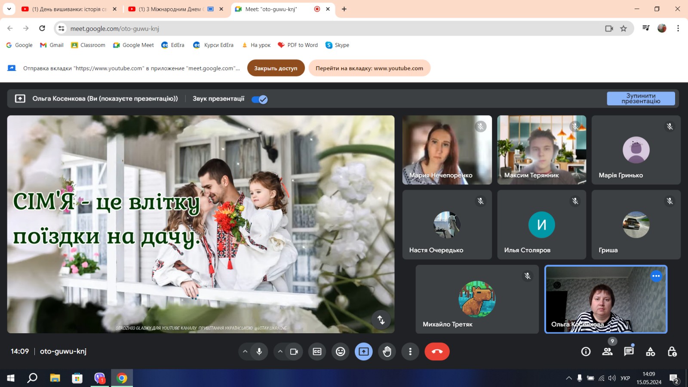This screenshot has width=688, height=387.
Task: Turn on closed captions
Action: click(x=317, y=352)
